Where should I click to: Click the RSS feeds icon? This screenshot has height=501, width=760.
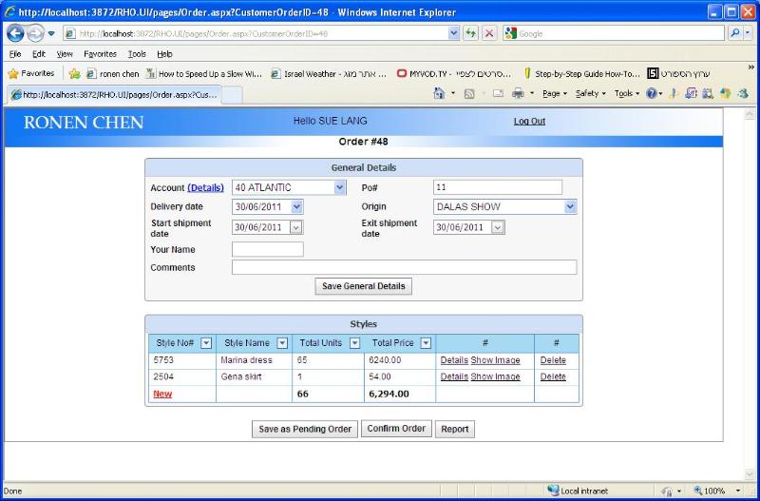[469, 93]
